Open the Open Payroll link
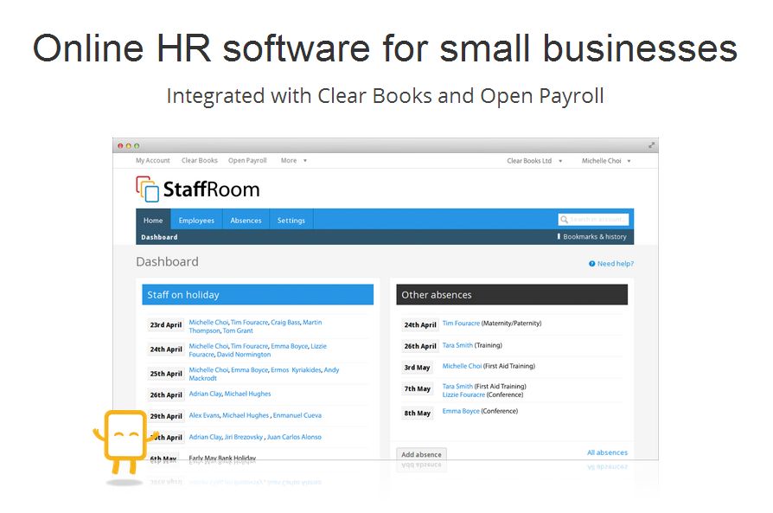The height and width of the screenshot is (513, 773). [x=247, y=161]
